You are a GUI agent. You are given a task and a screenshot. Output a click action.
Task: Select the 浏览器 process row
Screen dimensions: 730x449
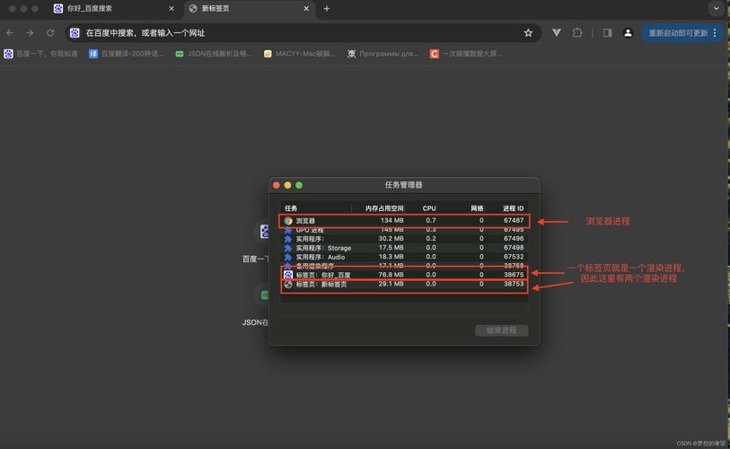pos(404,220)
